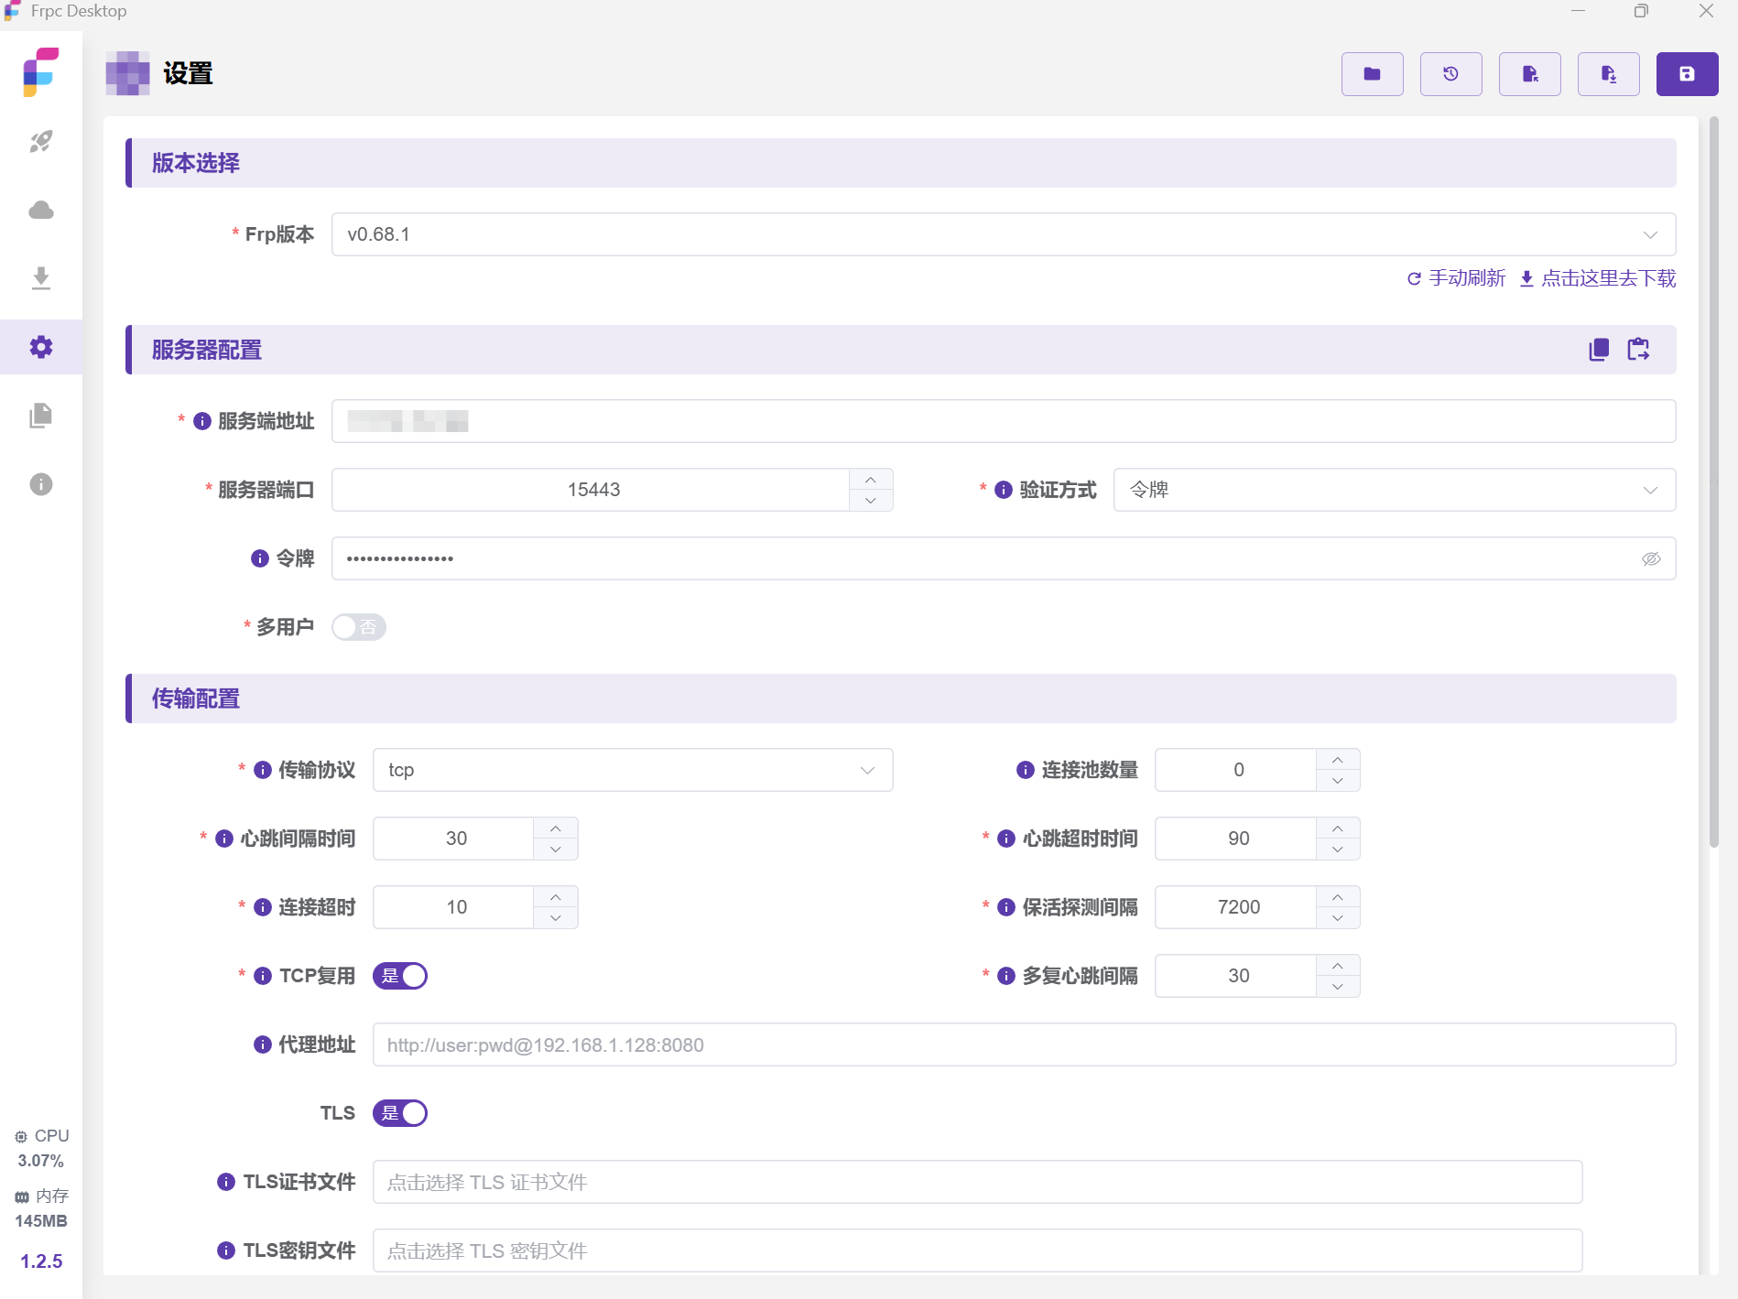1738x1299 pixels.
Task: Decrease the 心跳间隔时间 value
Action: tap(556, 850)
